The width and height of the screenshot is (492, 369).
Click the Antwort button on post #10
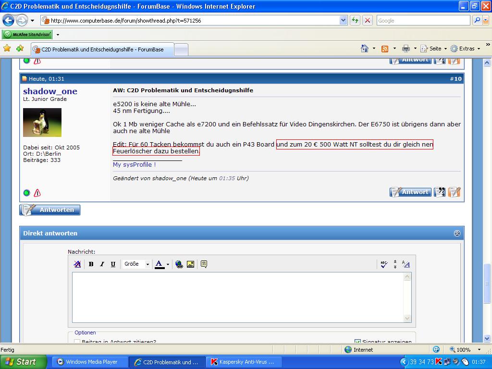click(x=410, y=192)
